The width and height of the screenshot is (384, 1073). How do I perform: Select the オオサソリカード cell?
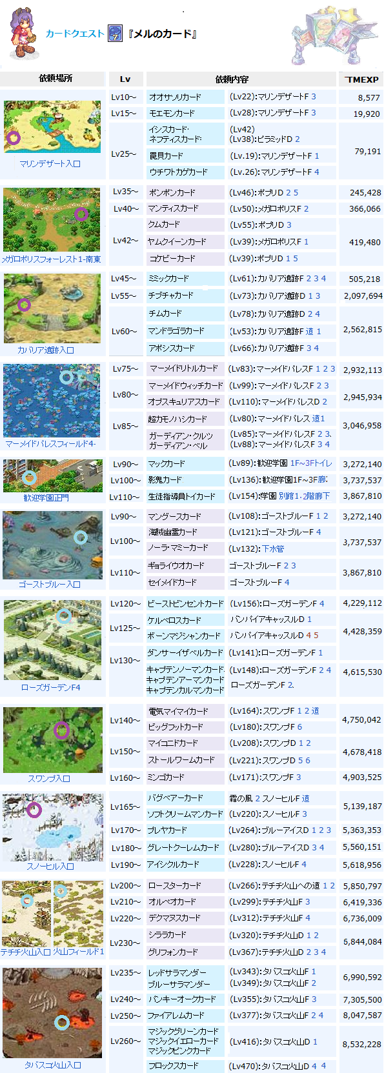(185, 97)
